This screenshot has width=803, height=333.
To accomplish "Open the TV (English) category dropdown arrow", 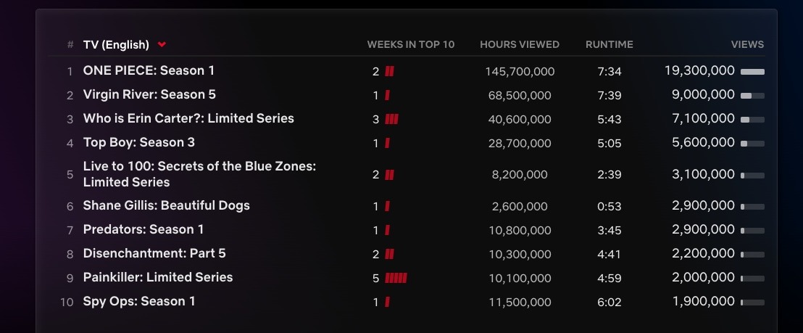I will (x=162, y=44).
